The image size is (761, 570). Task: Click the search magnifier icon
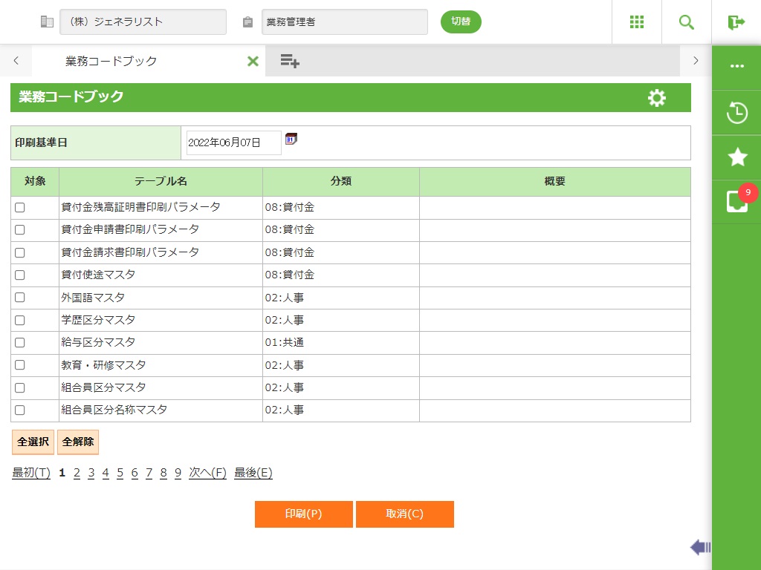[687, 22]
